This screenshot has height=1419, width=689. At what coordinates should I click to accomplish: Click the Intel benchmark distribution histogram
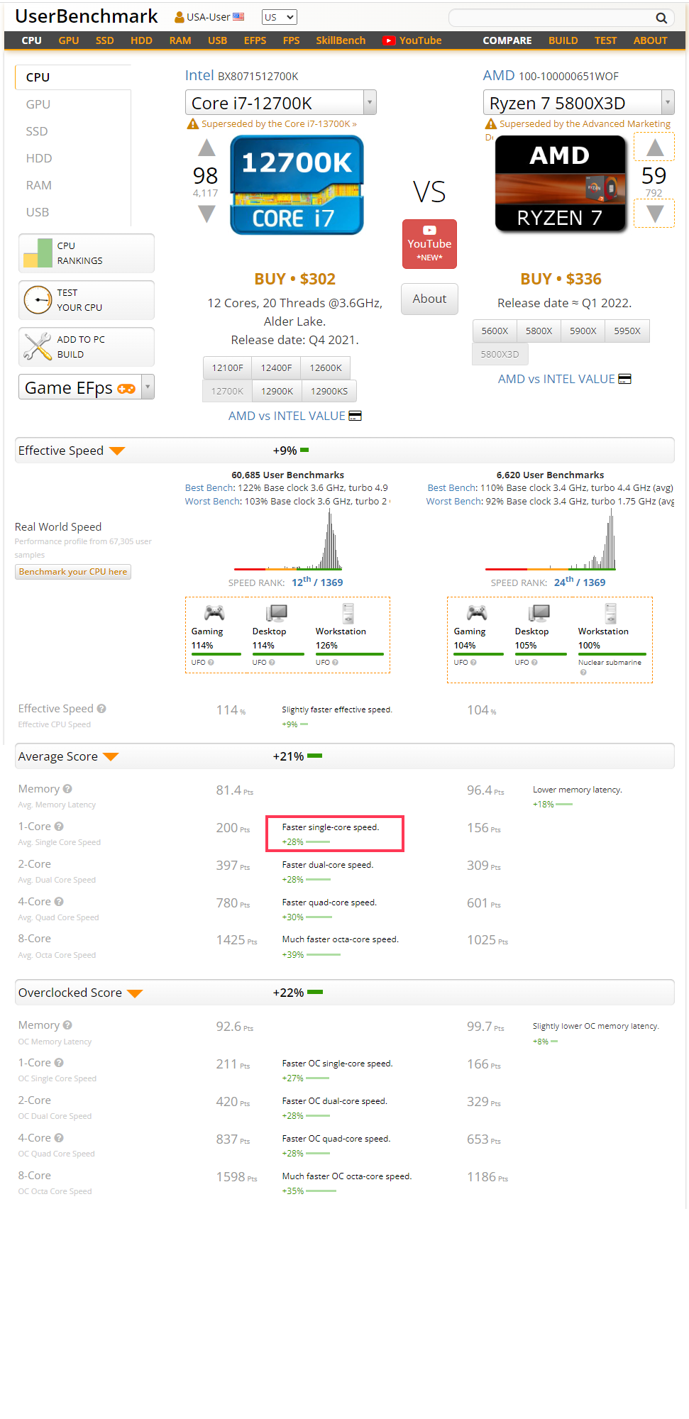pyautogui.click(x=288, y=541)
